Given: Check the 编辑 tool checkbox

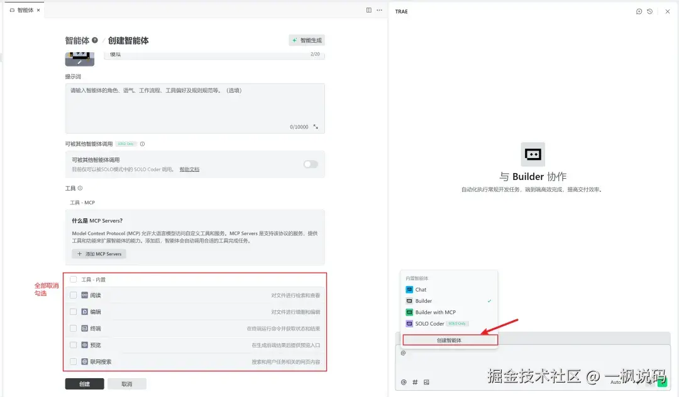Looking at the screenshot, I should pos(73,312).
